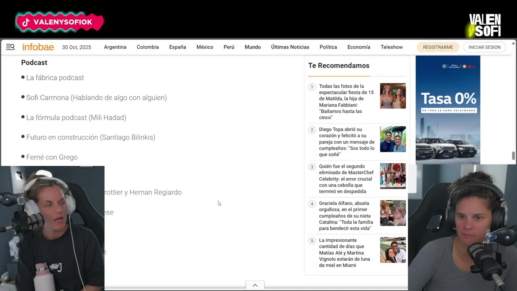Open the Economía section
Image resolution: width=517 pixels, height=291 pixels.
[x=359, y=47]
